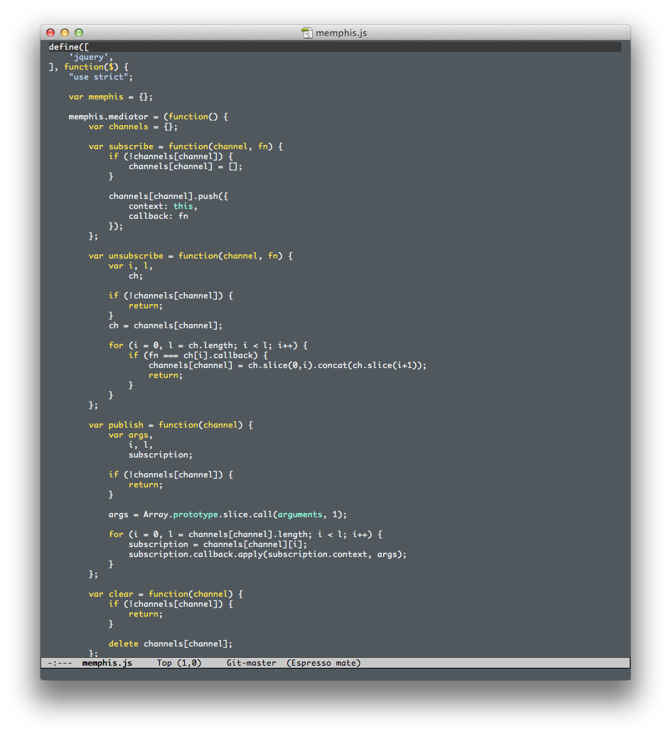Image resolution: width=671 pixels, height=736 pixels.
Task: Click the delete channels[channel]; line
Action: coord(171,644)
